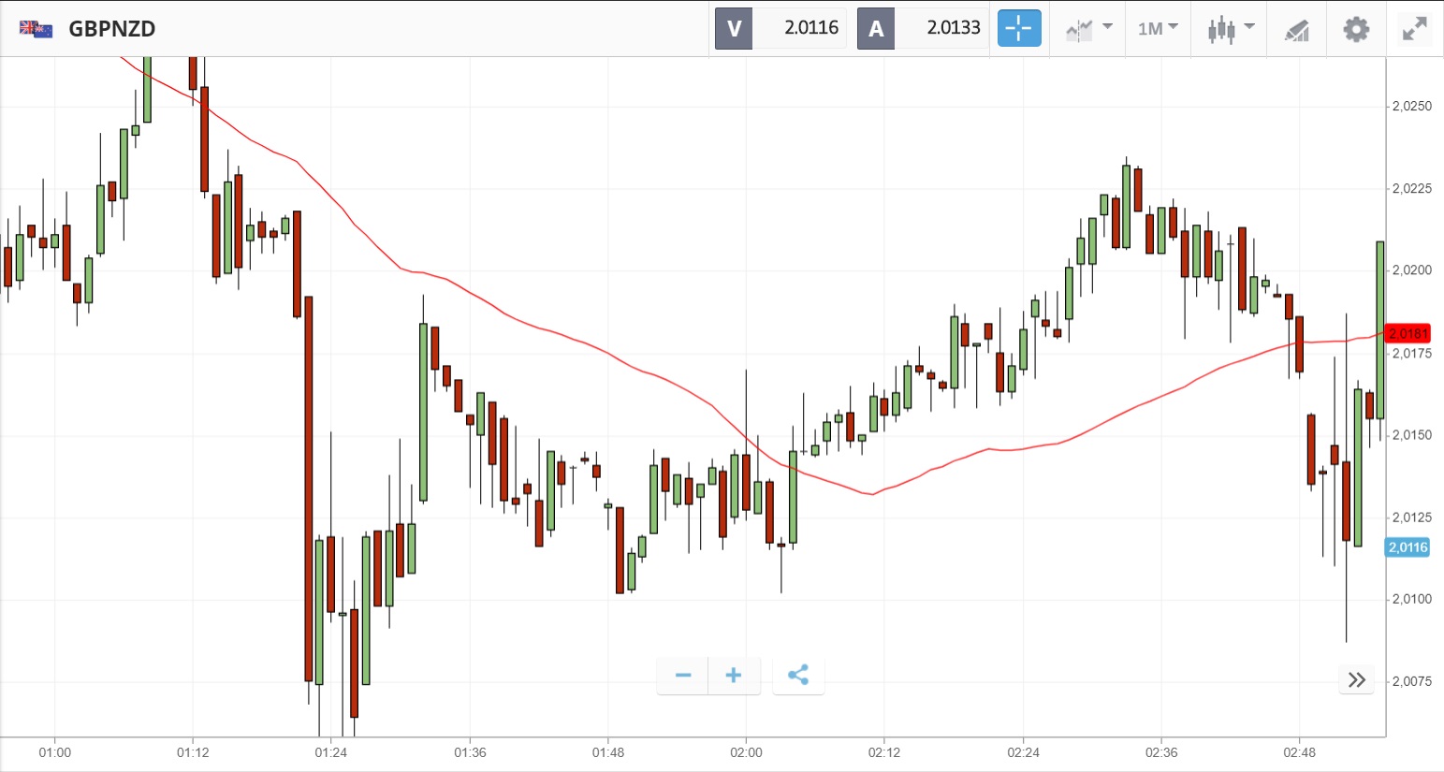Viewport: 1444px width, 772px height.
Task: Zoom in with the plus button
Action: click(x=734, y=675)
